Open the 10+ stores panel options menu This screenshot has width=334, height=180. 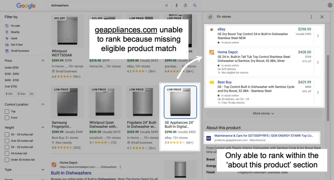click(x=311, y=17)
